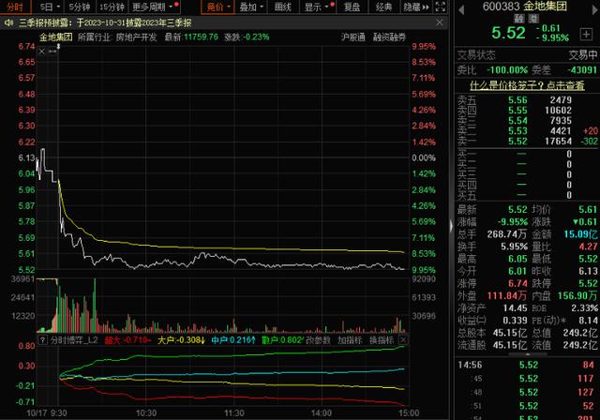Select the 画线 drawing tool
The width and height of the screenshot is (600, 420).
283,7
